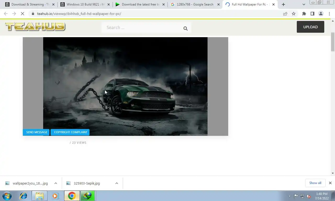Click the COPYRIGHT COMPLAINT button

pos(70,132)
